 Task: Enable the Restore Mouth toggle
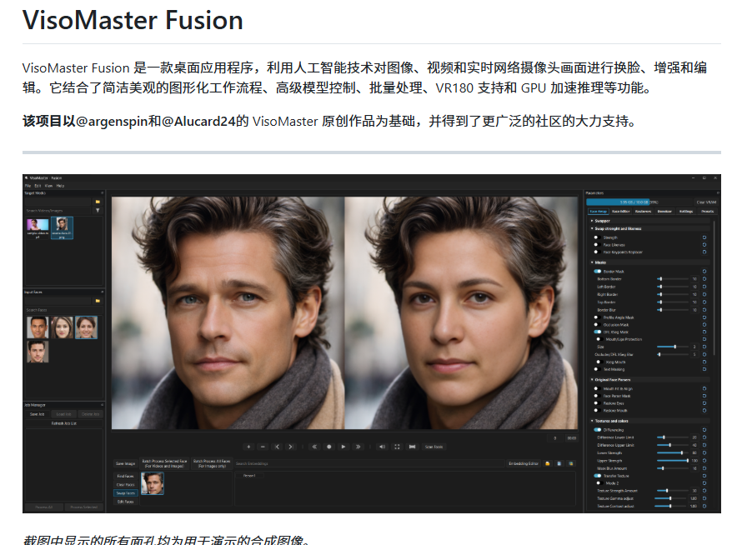coord(597,411)
